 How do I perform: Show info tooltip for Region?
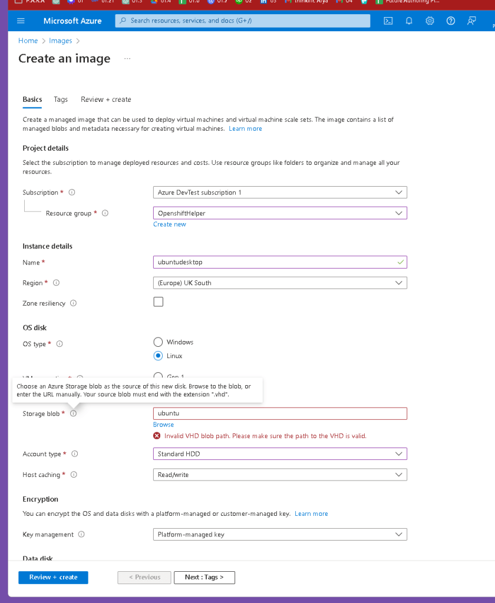[x=56, y=283]
